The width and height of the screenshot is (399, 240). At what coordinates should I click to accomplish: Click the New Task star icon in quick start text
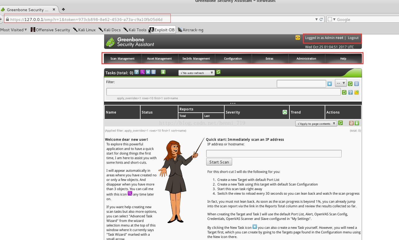[x=255, y=227]
